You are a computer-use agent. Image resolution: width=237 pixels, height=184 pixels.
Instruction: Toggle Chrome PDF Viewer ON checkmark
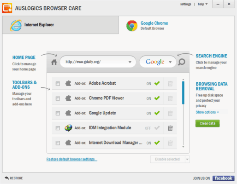(157, 98)
